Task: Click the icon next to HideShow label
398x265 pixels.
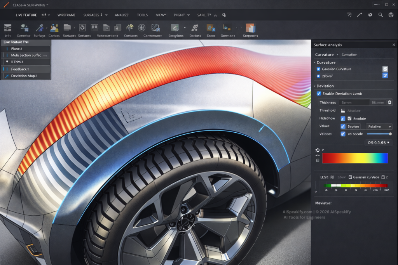Action: [343, 118]
